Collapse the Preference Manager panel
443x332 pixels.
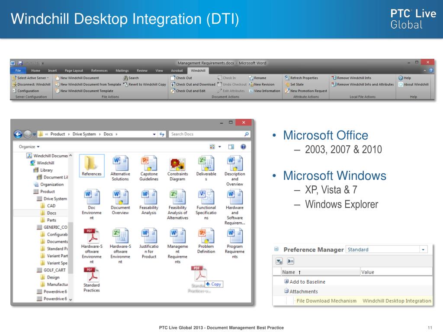coord(276,249)
